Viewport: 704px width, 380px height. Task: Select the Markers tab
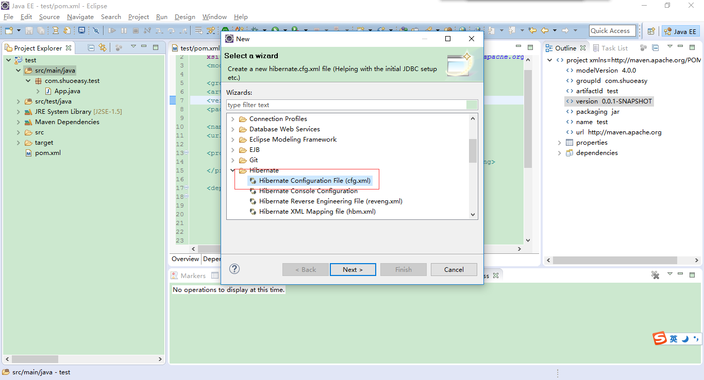188,275
